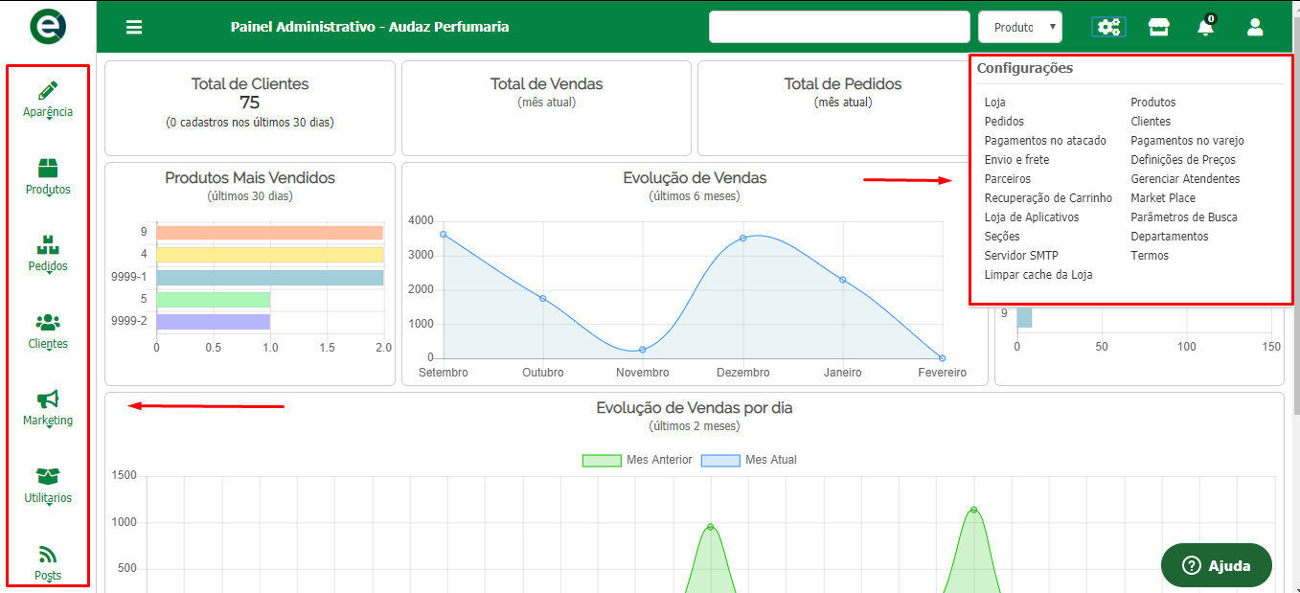The image size is (1300, 593).
Task: Open Pagamentos no atacado settings
Action: (x=1046, y=141)
